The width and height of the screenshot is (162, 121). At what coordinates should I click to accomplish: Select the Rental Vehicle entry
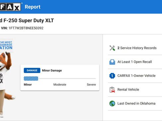135,90
